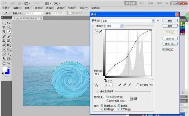Select the History Brush tool
Viewport: 189px width, 116px height.
(x=9, y=41)
